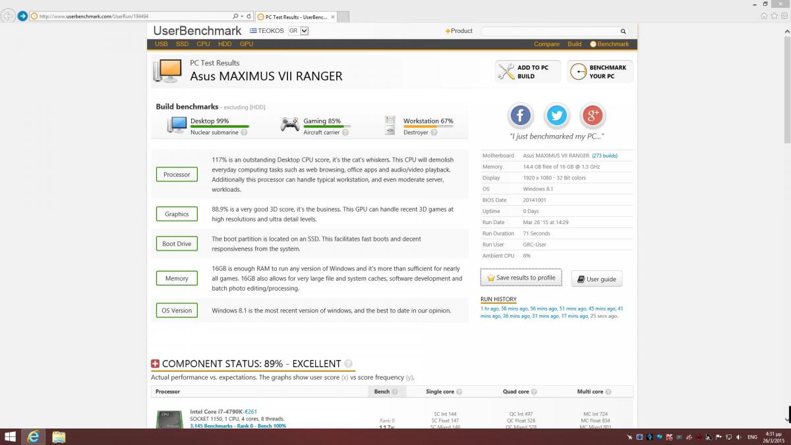The height and width of the screenshot is (445, 791).
Task: Switch to PC Test Results browser tab
Action: [295, 16]
